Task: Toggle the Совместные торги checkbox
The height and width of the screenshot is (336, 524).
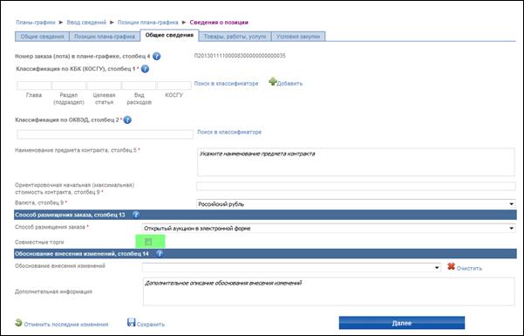Action: [148, 242]
